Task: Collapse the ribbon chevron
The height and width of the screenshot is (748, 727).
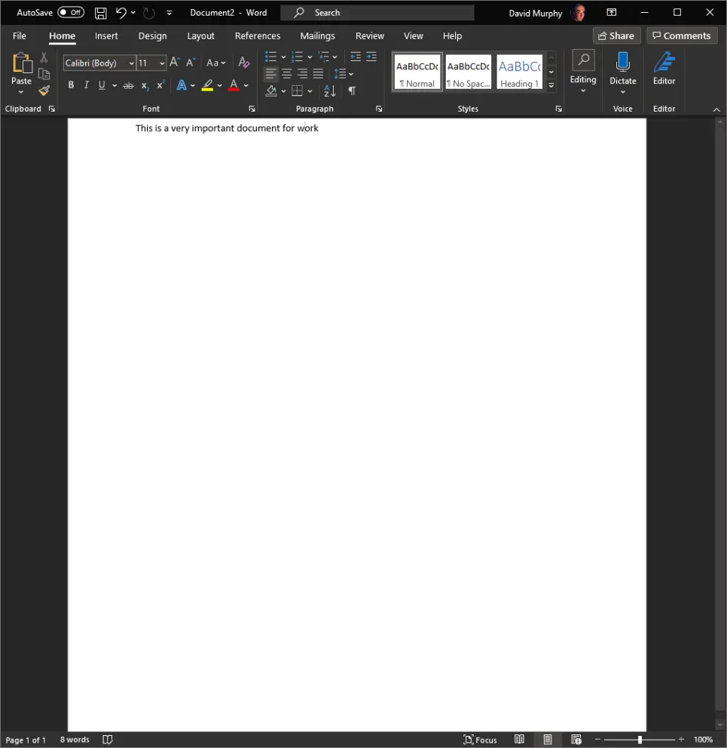Action: pyautogui.click(x=716, y=109)
